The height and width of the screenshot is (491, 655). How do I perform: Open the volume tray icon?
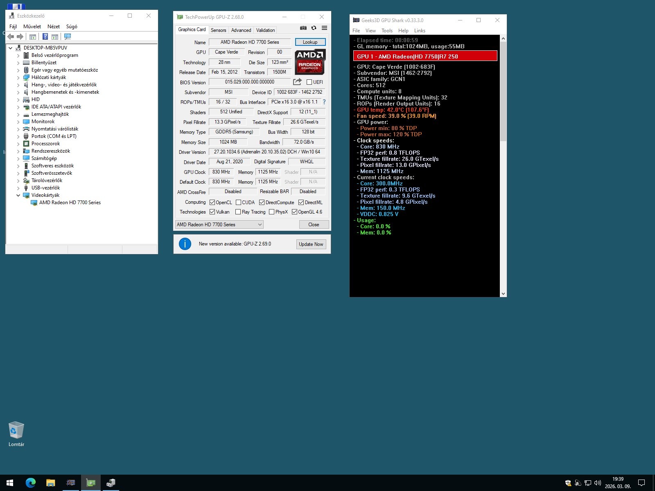[598, 483]
